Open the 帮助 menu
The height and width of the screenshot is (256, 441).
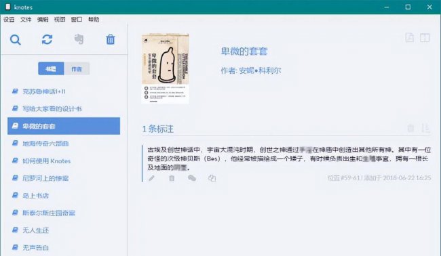coord(94,20)
